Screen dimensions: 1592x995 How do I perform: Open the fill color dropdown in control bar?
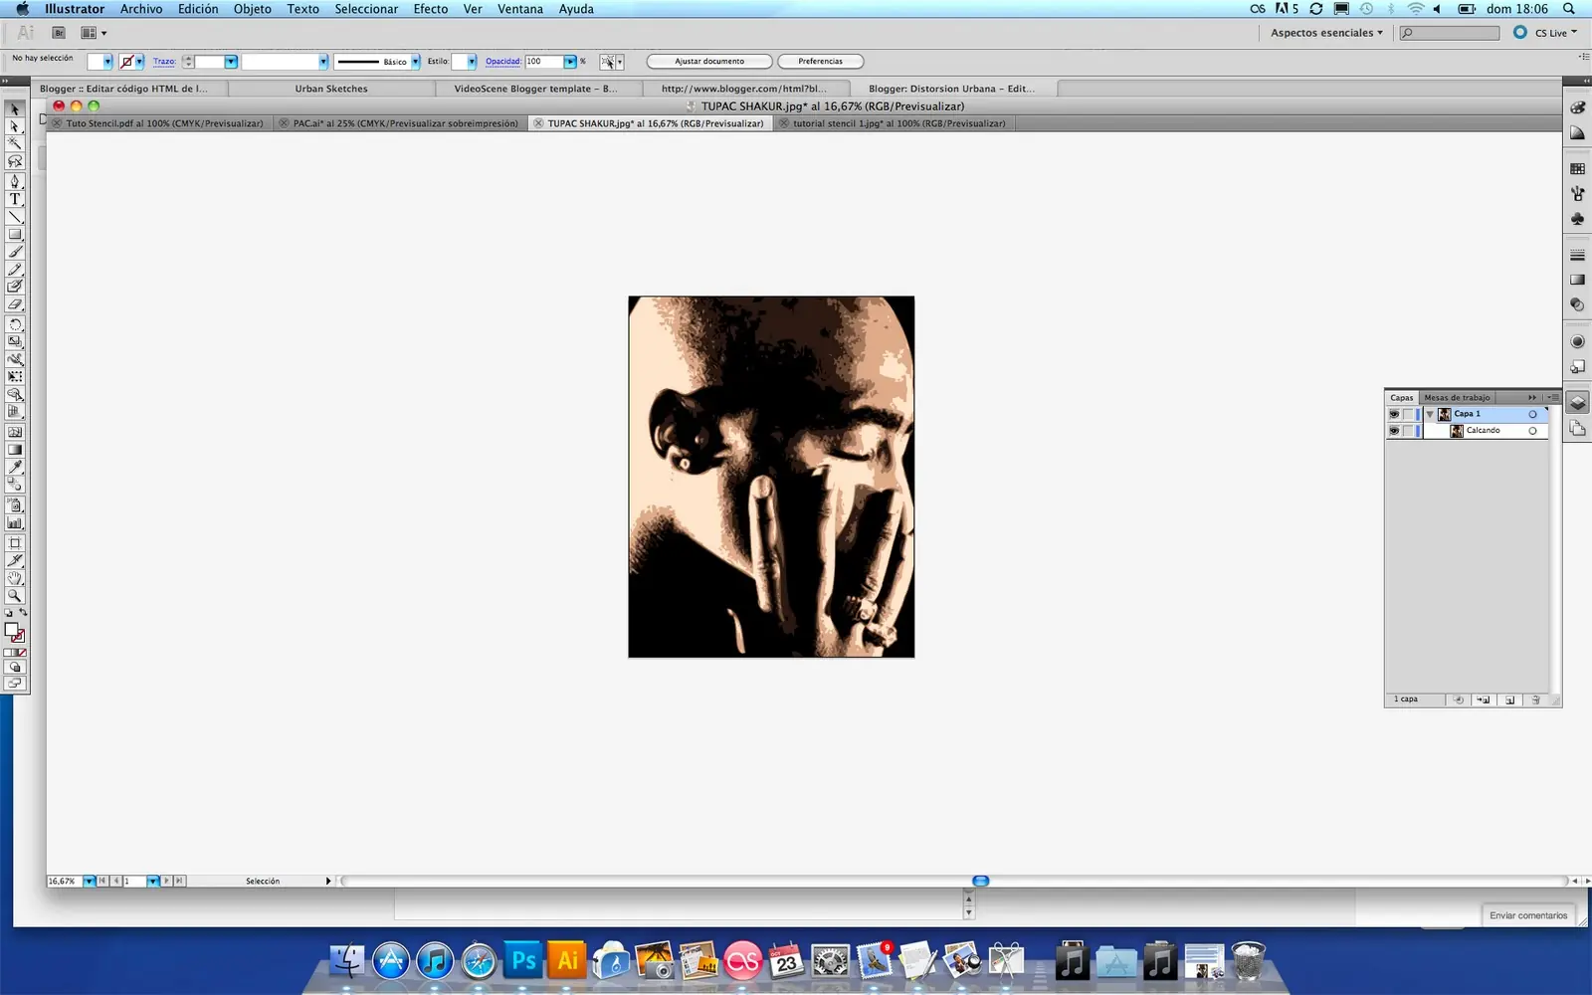tap(107, 62)
